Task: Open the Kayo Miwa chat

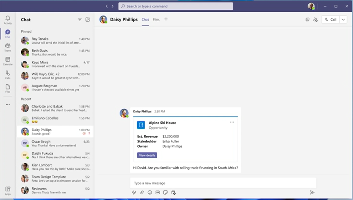Action: tap(55, 64)
